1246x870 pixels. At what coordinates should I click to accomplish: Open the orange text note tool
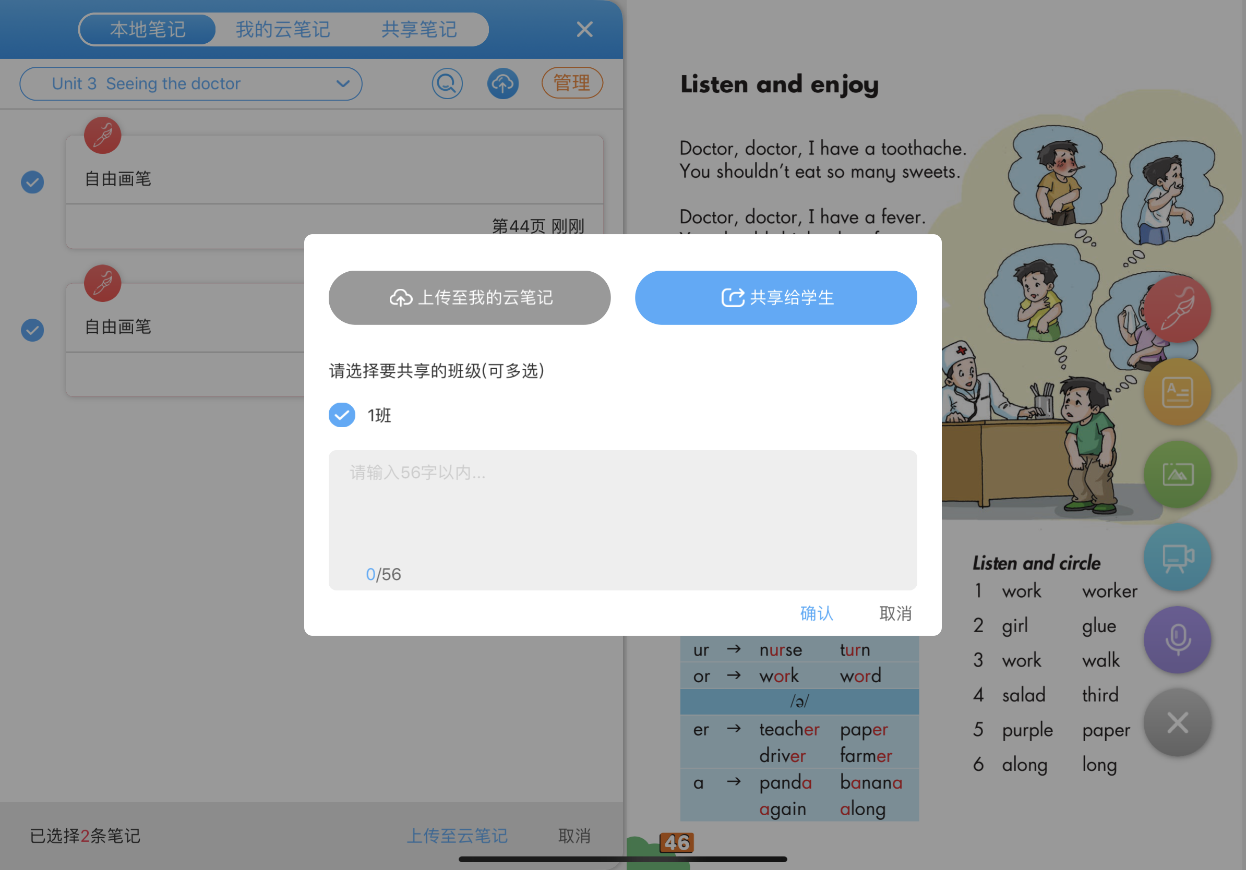tap(1177, 392)
